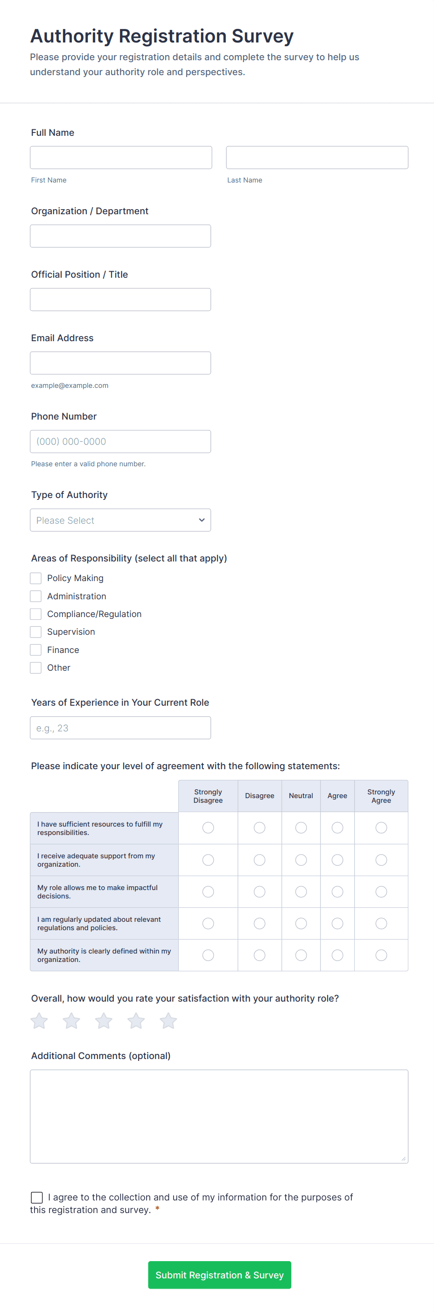Select Strongly Agree for sufficient resources statement
This screenshot has width=434, height=1312.
tap(381, 828)
